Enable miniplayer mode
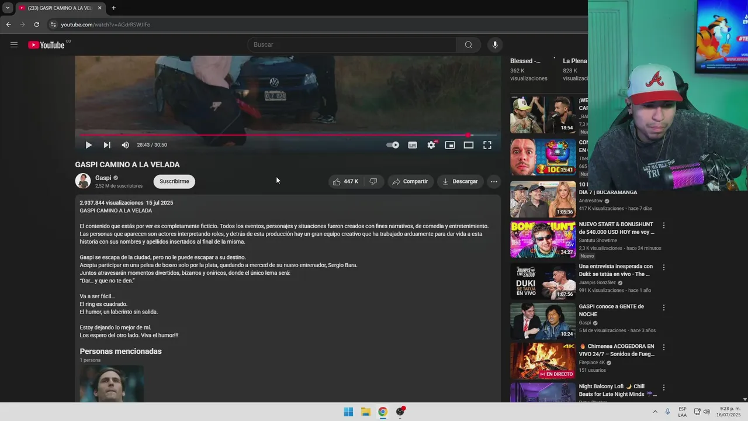The width and height of the screenshot is (748, 421). pyautogui.click(x=450, y=145)
